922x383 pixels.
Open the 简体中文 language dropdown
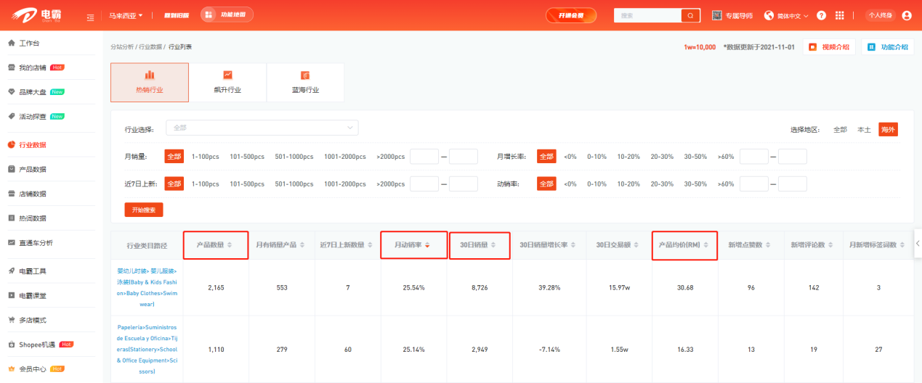(788, 15)
